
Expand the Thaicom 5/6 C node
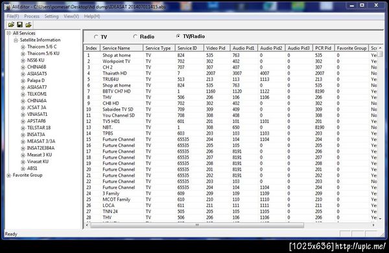point(23,47)
